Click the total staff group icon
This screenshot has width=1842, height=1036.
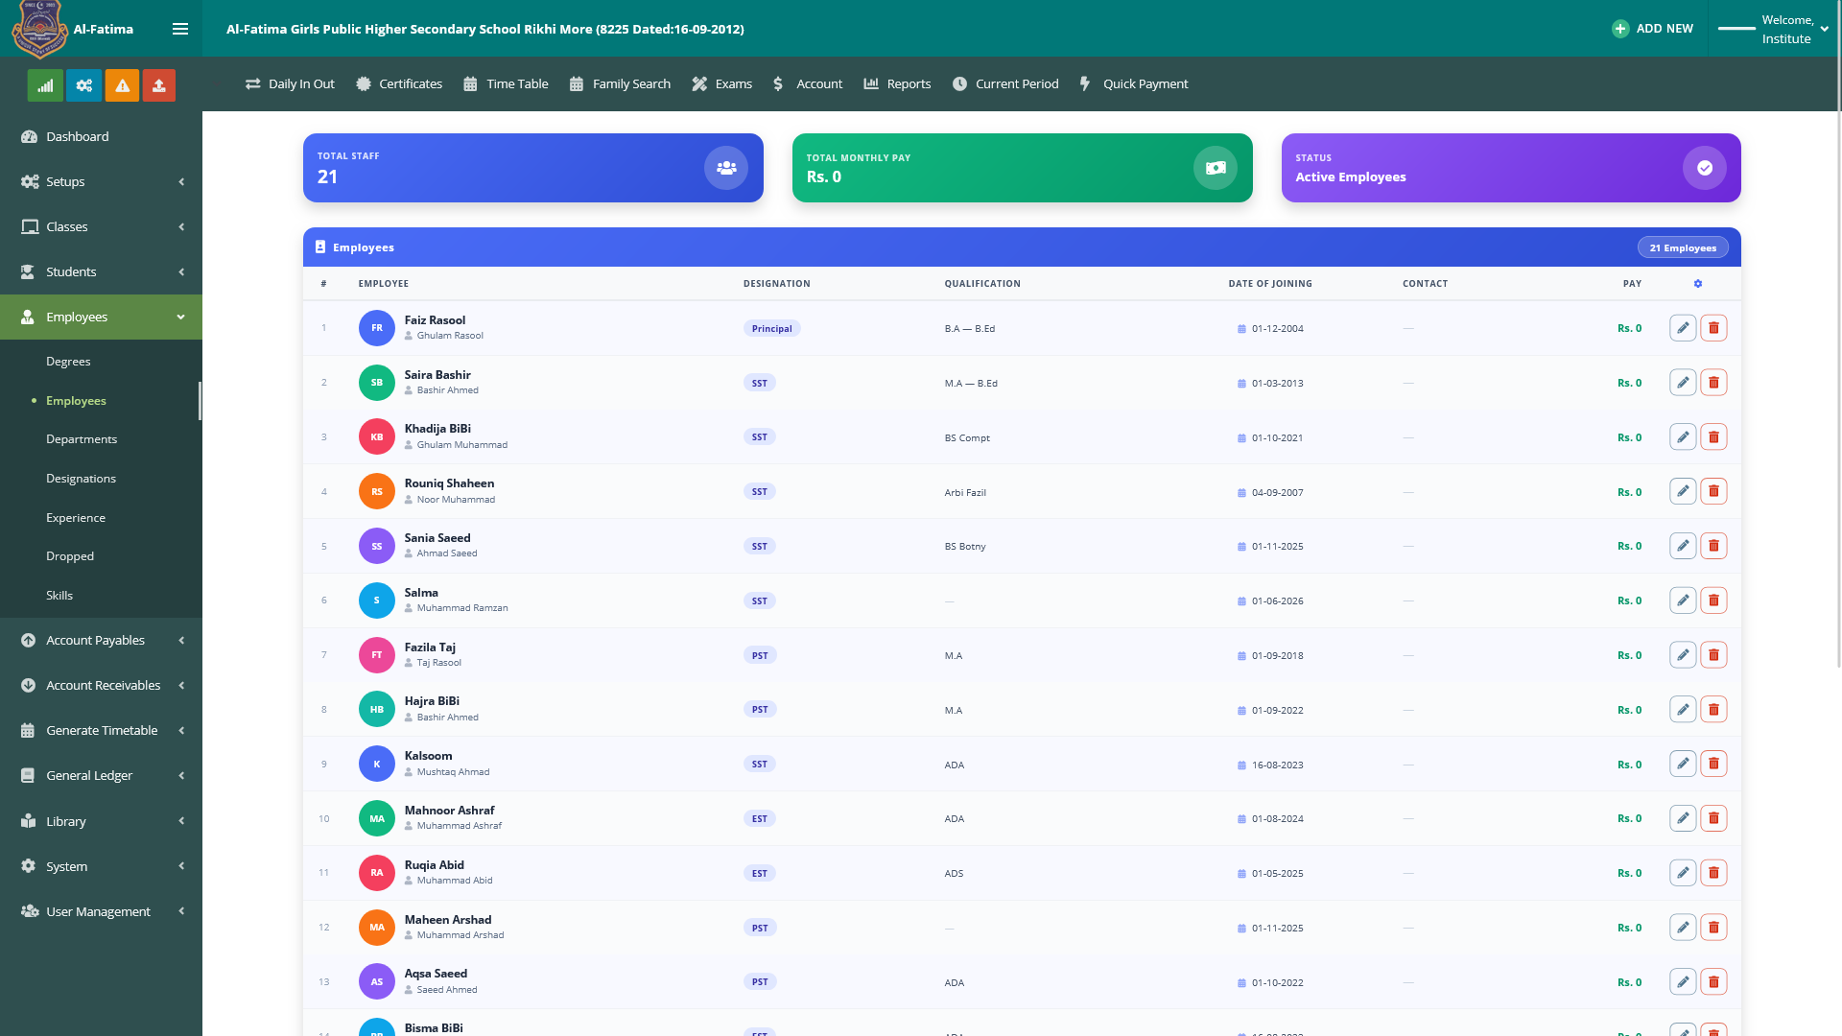pos(726,168)
